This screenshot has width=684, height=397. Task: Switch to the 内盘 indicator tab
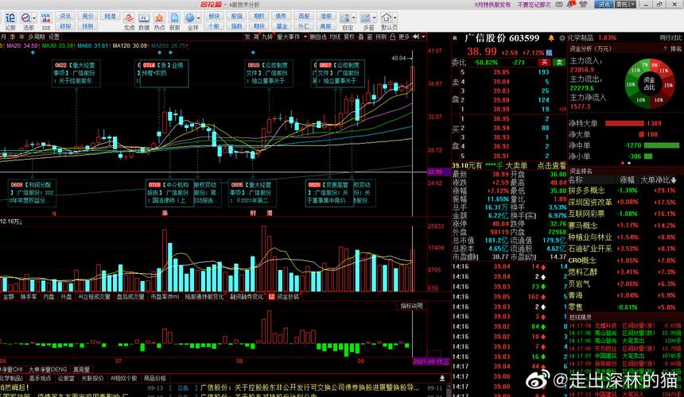49,297
